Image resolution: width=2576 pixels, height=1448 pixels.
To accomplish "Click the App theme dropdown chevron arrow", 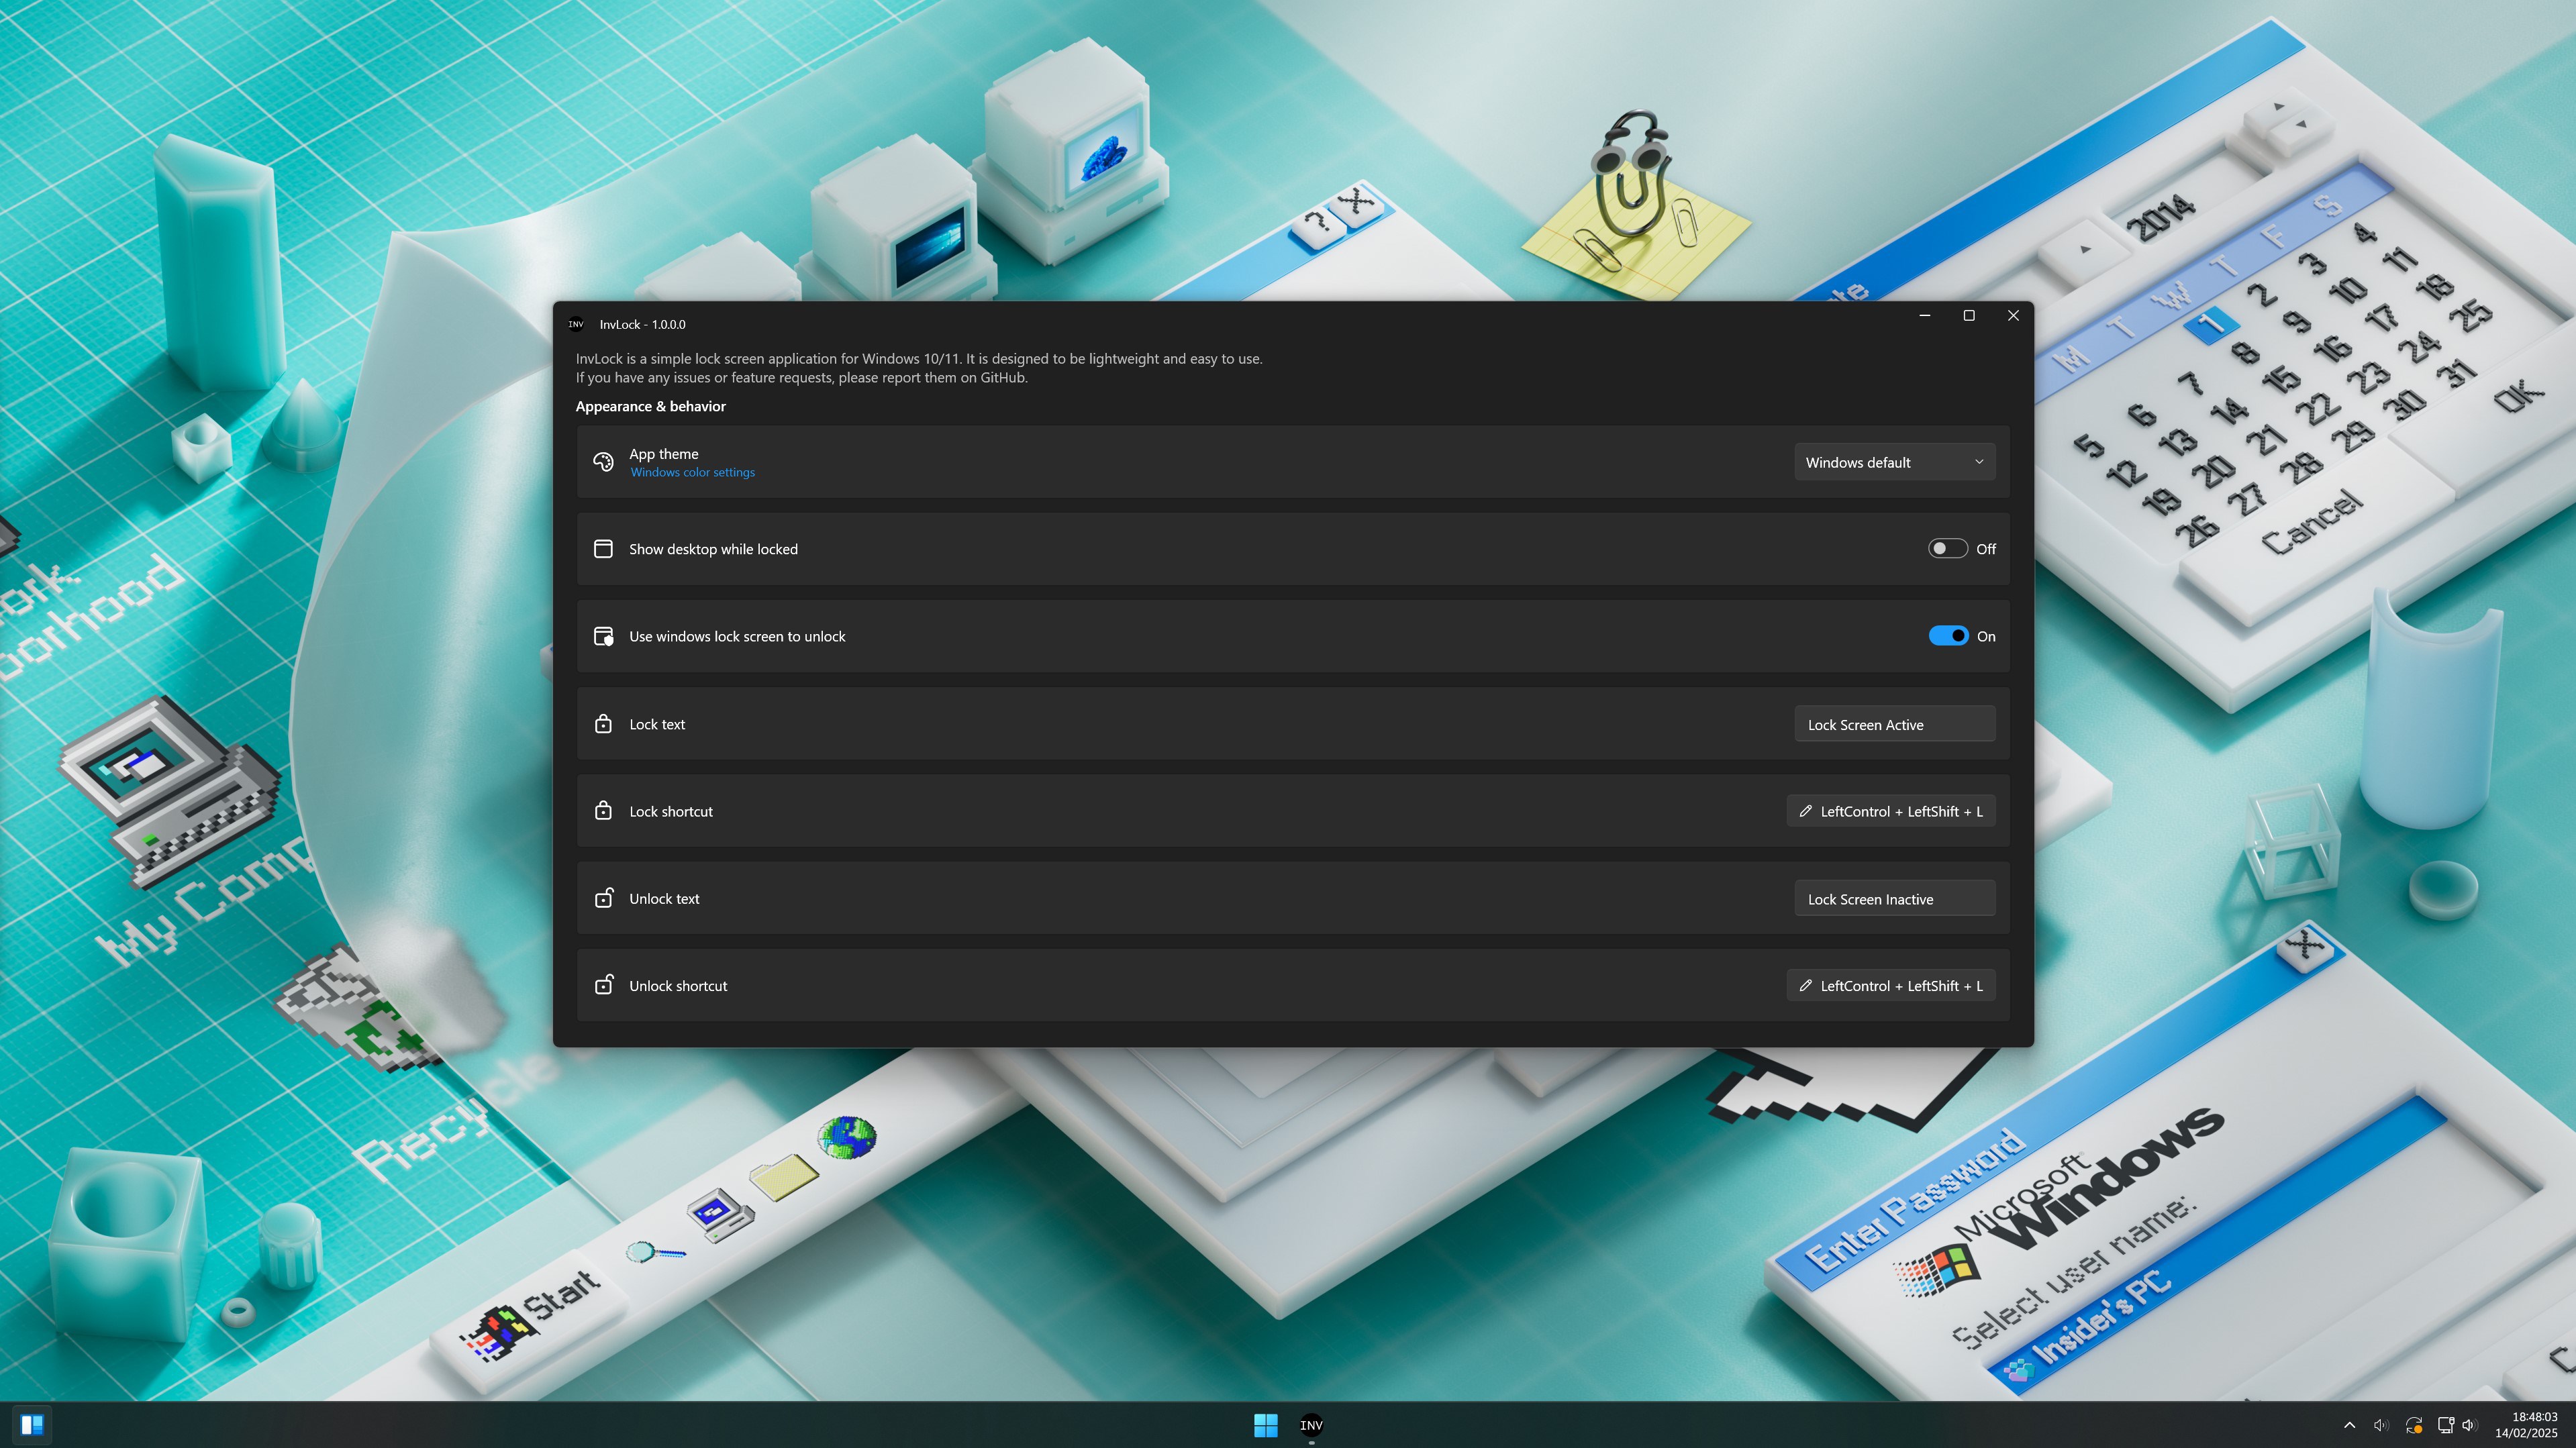I will [1978, 462].
